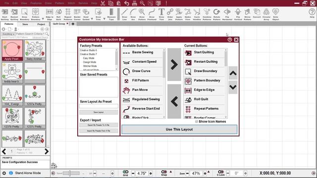Click the Combine Patterns toolbar icon

pos(207,14)
